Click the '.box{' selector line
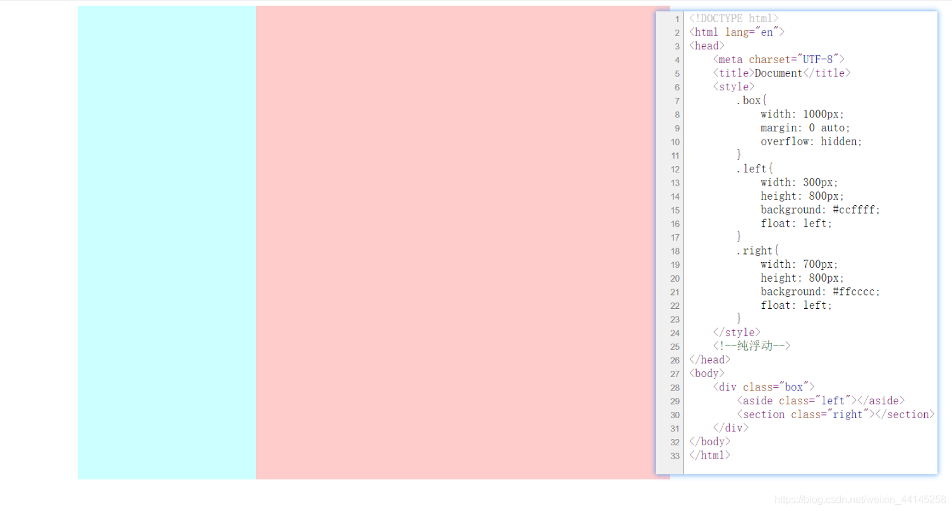 [x=752, y=100]
